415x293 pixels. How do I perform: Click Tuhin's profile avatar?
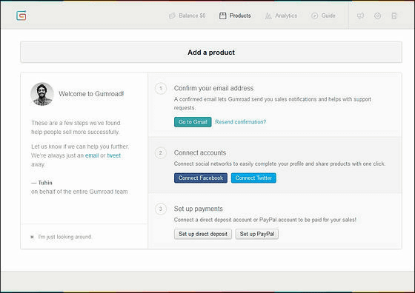coord(42,94)
